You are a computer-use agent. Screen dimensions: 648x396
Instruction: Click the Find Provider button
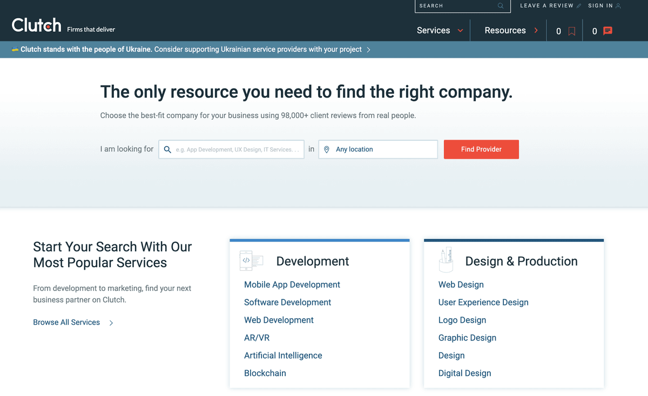[x=481, y=149]
